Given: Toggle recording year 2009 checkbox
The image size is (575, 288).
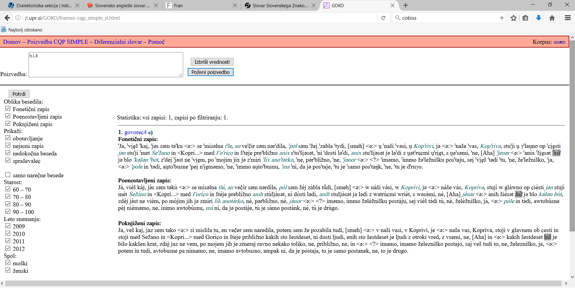Looking at the screenshot, I should tap(8, 226).
